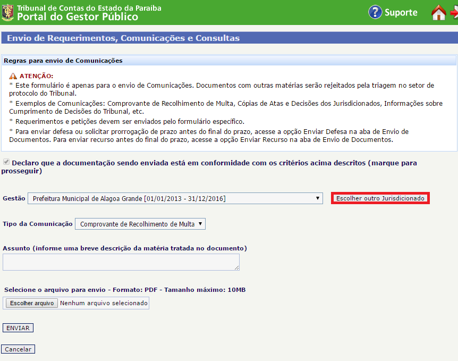Click the Cancelar button
Screen dimensions: 458x361
[x=18, y=349]
